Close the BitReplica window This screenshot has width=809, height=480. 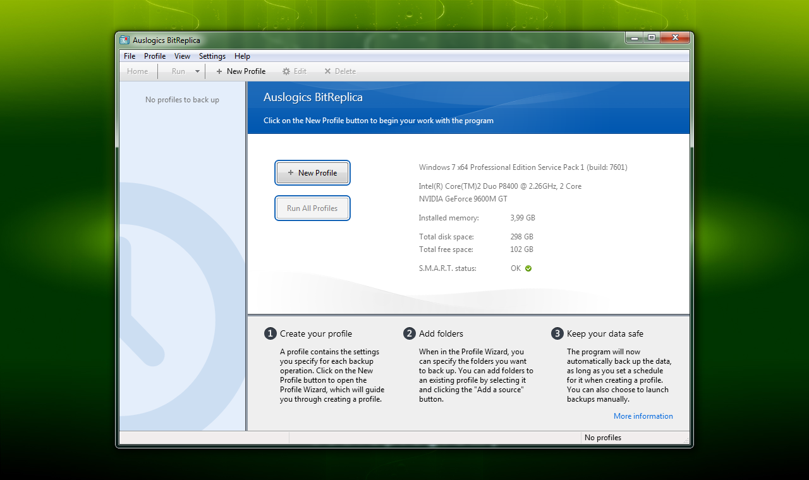coord(675,37)
